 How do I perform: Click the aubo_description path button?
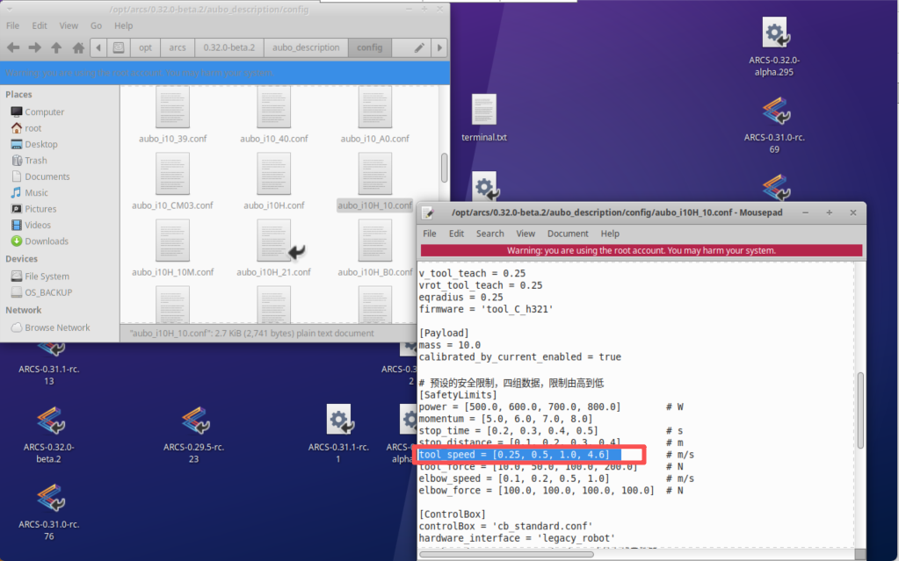tap(305, 47)
